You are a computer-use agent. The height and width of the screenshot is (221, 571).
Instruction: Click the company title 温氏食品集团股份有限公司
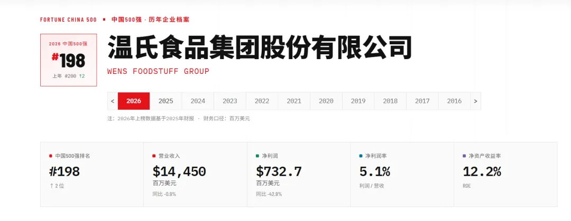[x=260, y=47]
